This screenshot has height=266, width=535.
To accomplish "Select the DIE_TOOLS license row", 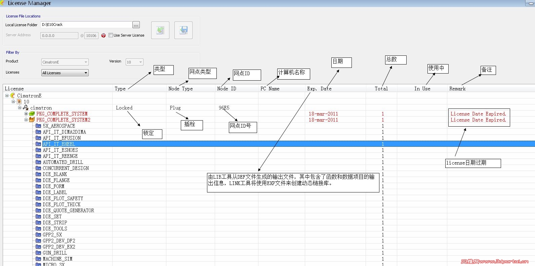I will tap(269, 229).
